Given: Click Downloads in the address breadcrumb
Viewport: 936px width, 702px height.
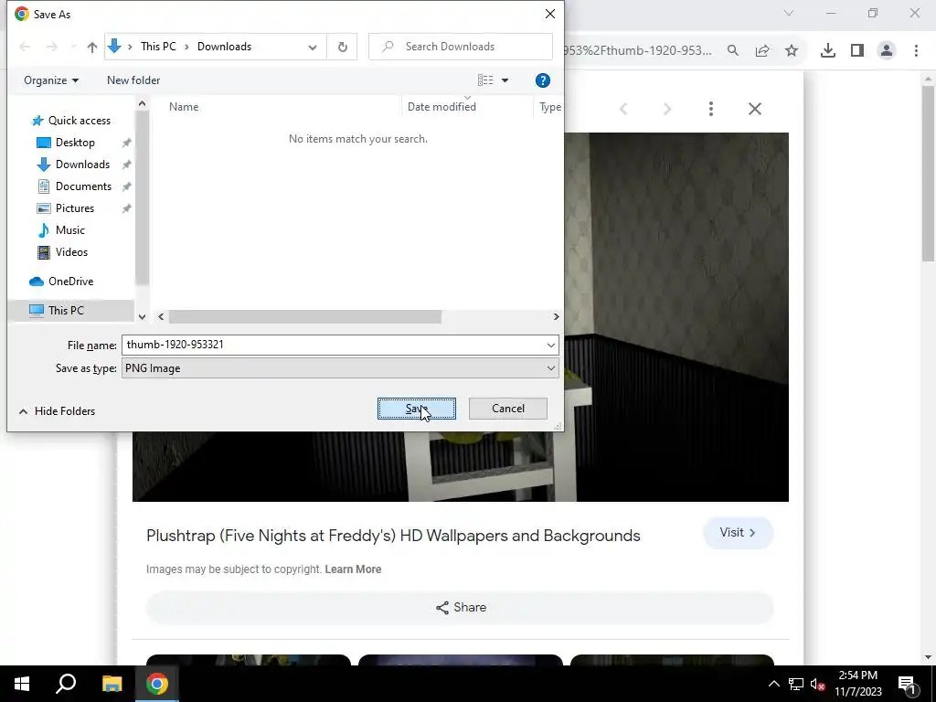Looking at the screenshot, I should (225, 47).
